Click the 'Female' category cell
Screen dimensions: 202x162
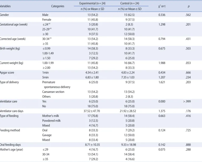(x=47, y=20)
